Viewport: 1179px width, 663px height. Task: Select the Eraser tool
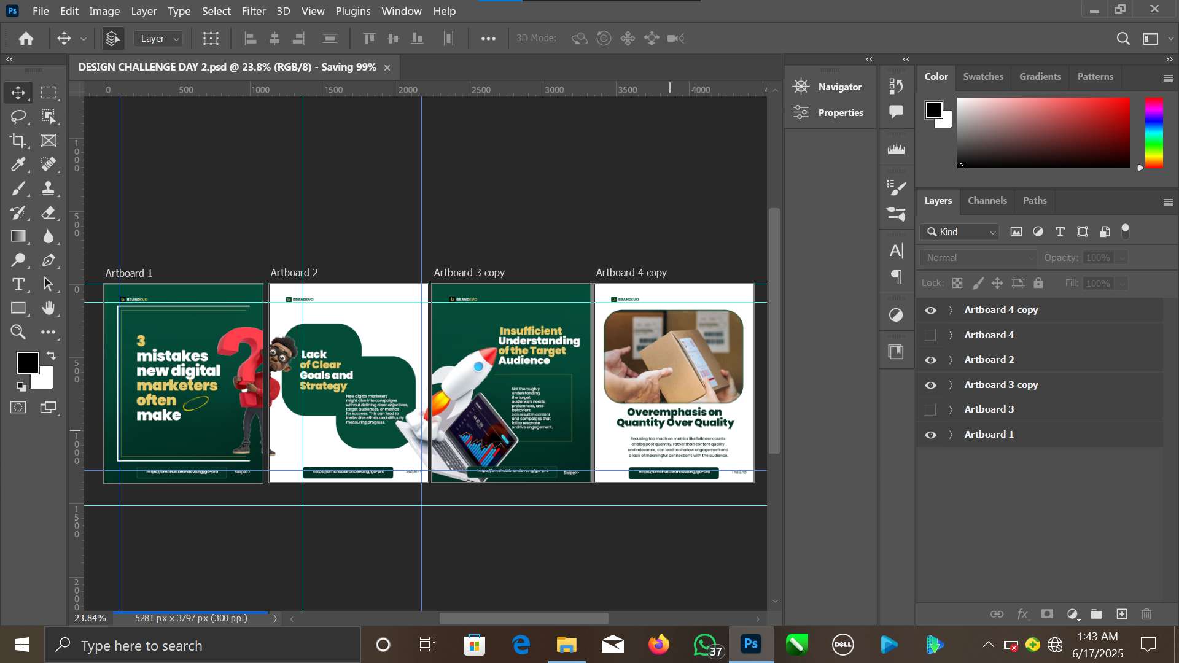click(x=49, y=212)
